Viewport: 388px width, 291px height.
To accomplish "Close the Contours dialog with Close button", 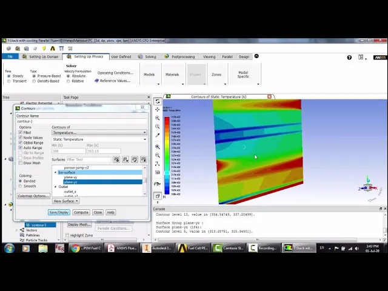I will (x=98, y=212).
